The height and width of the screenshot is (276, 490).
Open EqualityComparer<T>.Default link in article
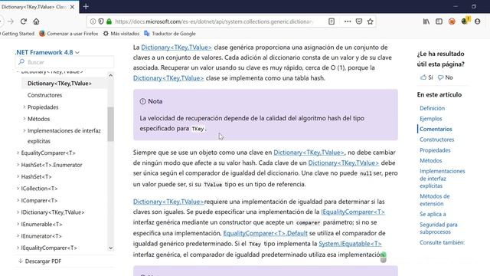tap(266, 233)
